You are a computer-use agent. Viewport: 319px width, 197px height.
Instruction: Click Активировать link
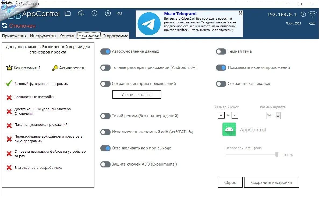pos(72,68)
